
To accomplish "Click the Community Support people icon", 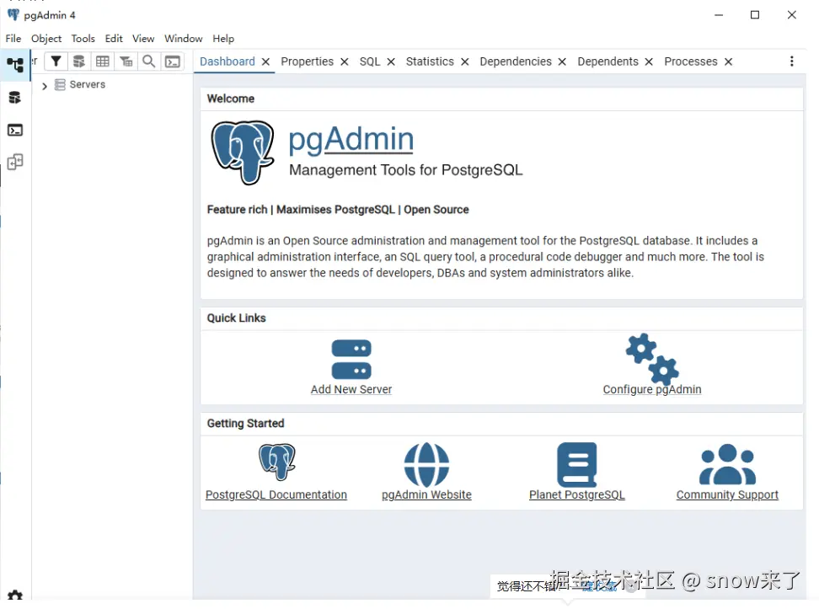I will point(728,464).
